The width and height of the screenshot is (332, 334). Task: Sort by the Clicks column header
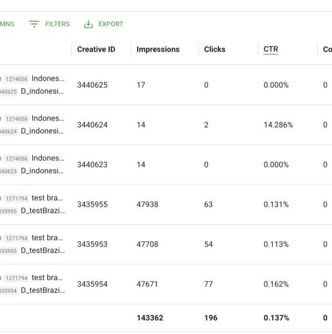(x=215, y=49)
